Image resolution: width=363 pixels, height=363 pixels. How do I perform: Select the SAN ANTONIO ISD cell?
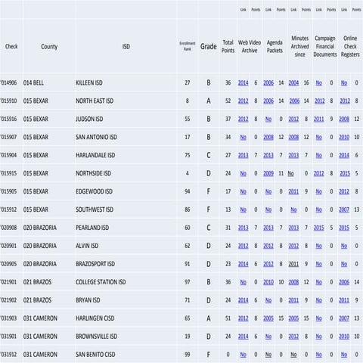coord(96,138)
